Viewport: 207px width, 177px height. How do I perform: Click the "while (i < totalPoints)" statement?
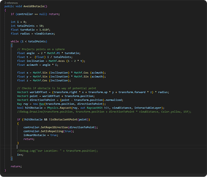pos(29,42)
